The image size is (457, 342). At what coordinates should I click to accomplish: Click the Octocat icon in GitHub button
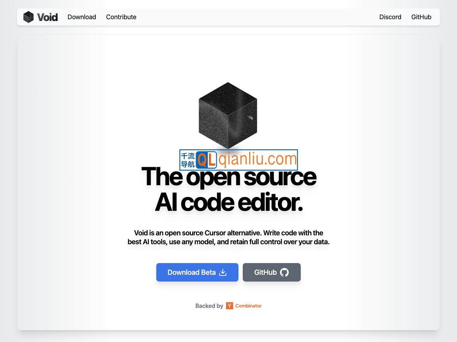(284, 272)
